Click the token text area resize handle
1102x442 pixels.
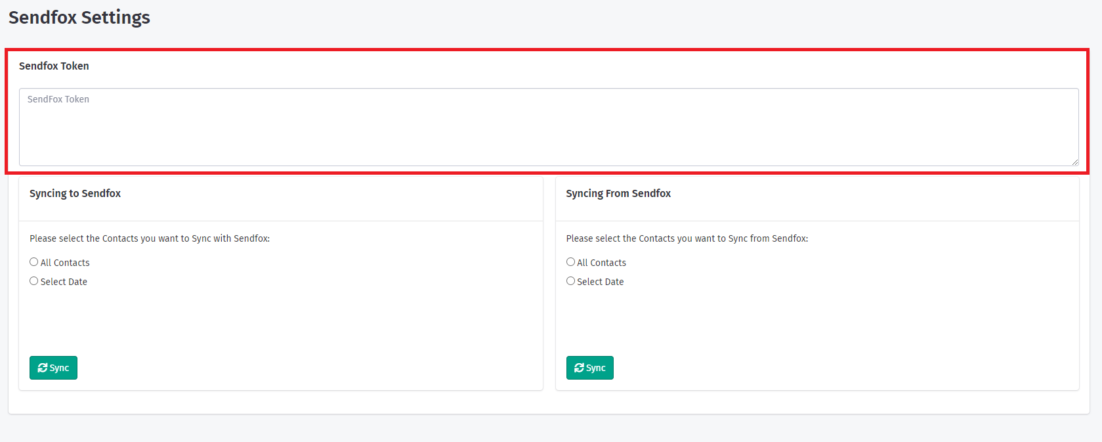[1074, 162]
